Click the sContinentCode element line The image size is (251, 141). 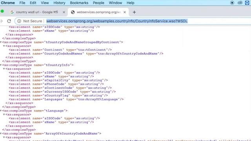click(x=60, y=88)
